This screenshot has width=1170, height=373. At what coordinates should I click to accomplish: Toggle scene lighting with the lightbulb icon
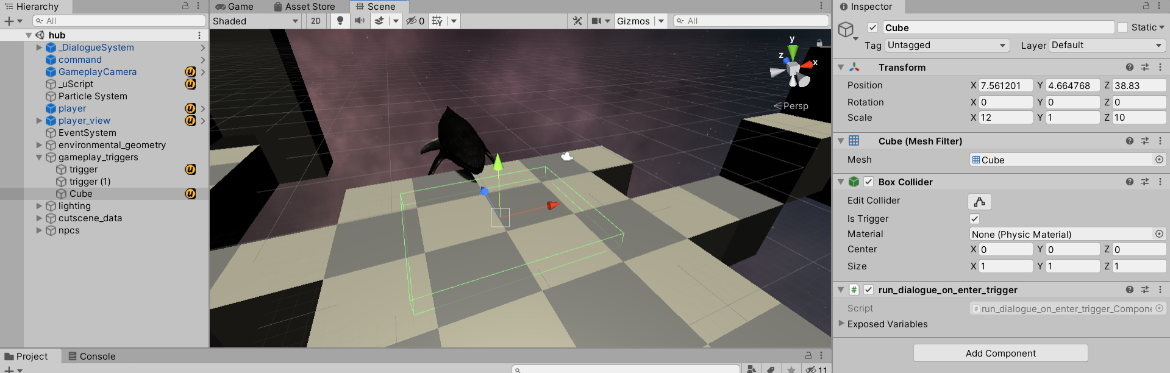[x=340, y=21]
